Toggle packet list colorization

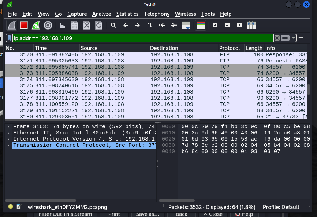click(x=200, y=25)
